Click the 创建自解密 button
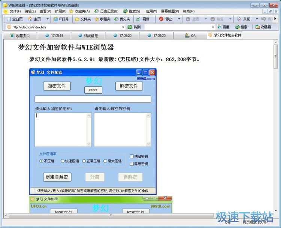 [x=57, y=177]
